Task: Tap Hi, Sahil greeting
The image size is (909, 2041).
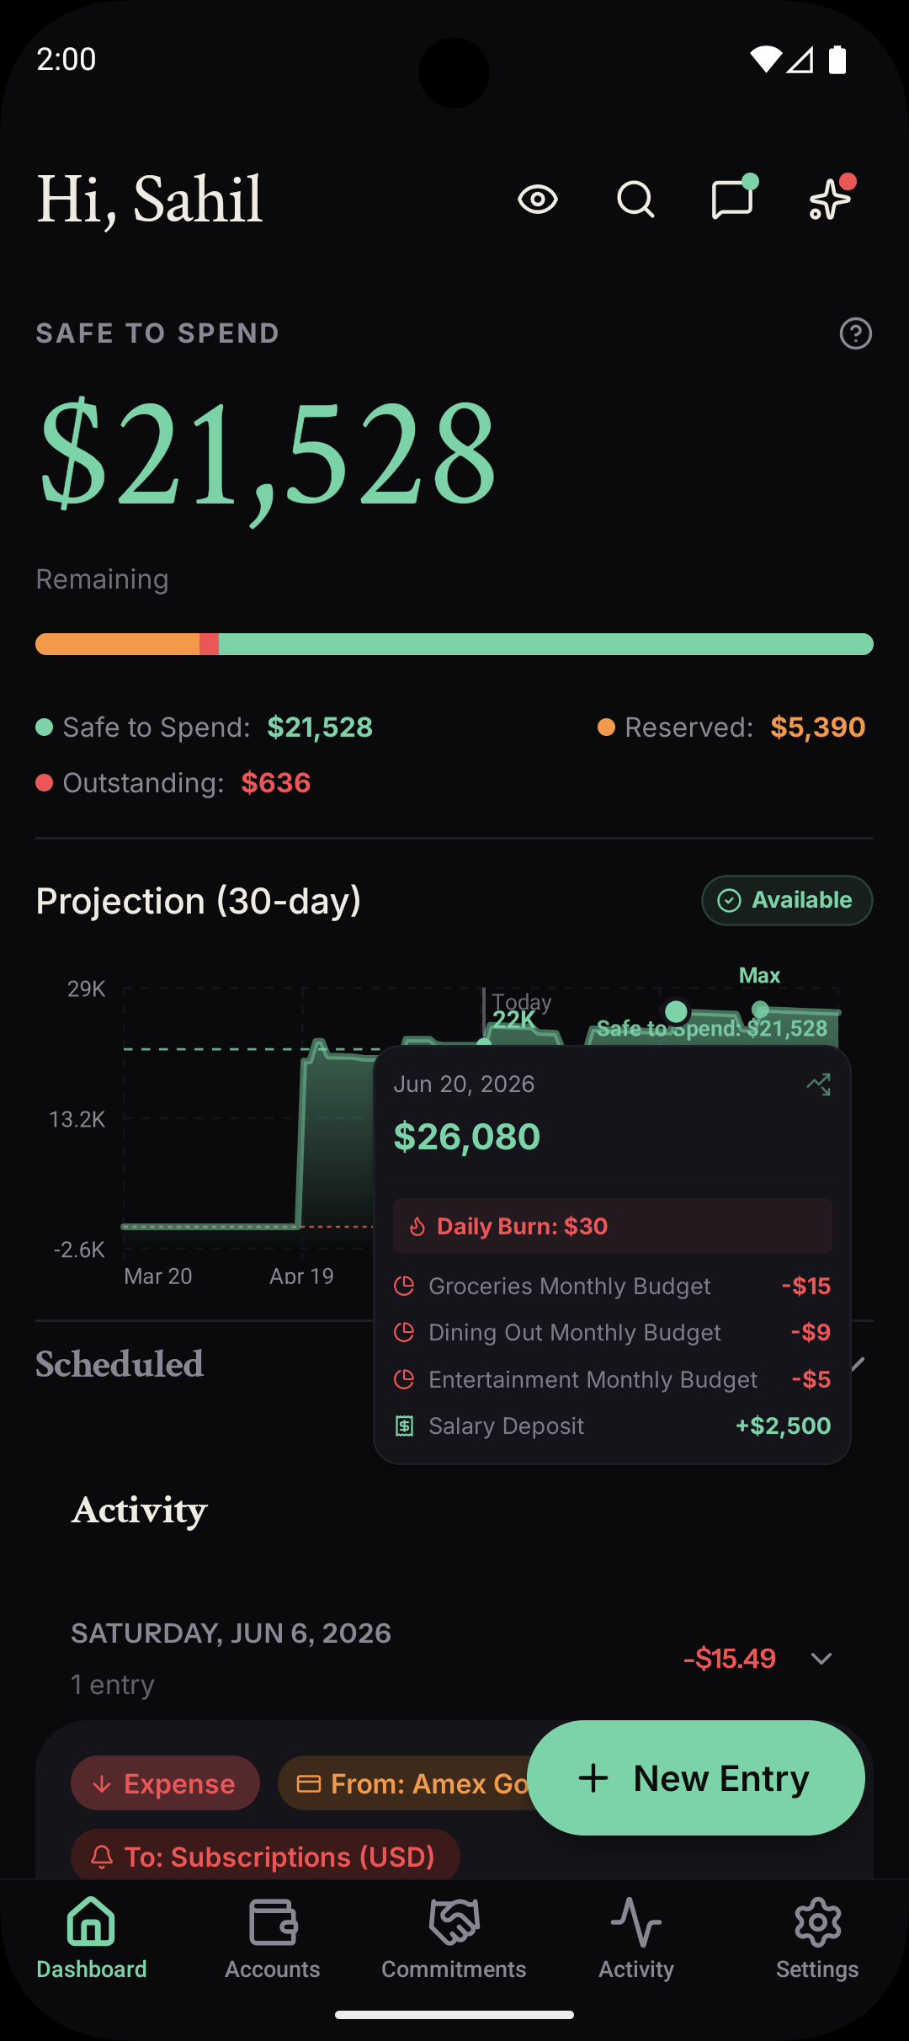Action: pyautogui.click(x=150, y=200)
